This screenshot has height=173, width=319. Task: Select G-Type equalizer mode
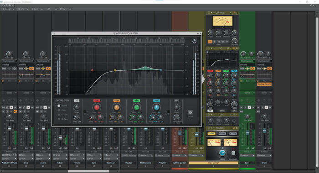pos(59,119)
